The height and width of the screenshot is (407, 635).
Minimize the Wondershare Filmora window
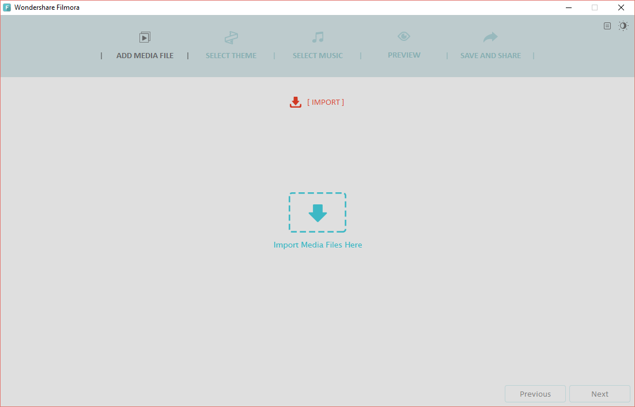click(568, 7)
